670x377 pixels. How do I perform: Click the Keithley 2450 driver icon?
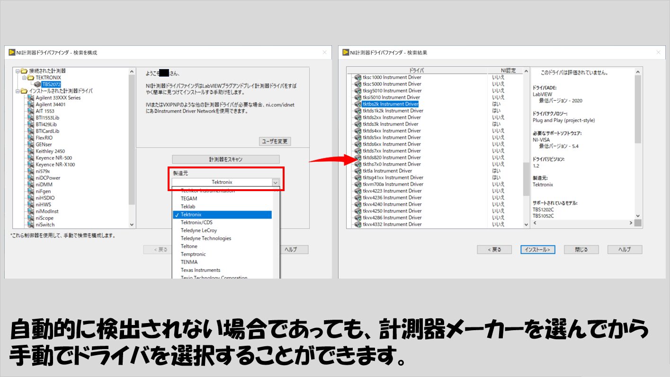pyautogui.click(x=31, y=151)
